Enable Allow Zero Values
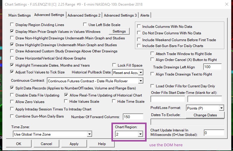 point(12,102)
